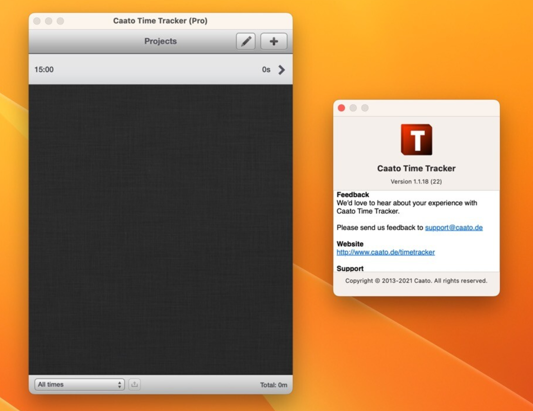The width and height of the screenshot is (533, 411).
Task: Click the Support heading in About window
Action: click(x=350, y=269)
